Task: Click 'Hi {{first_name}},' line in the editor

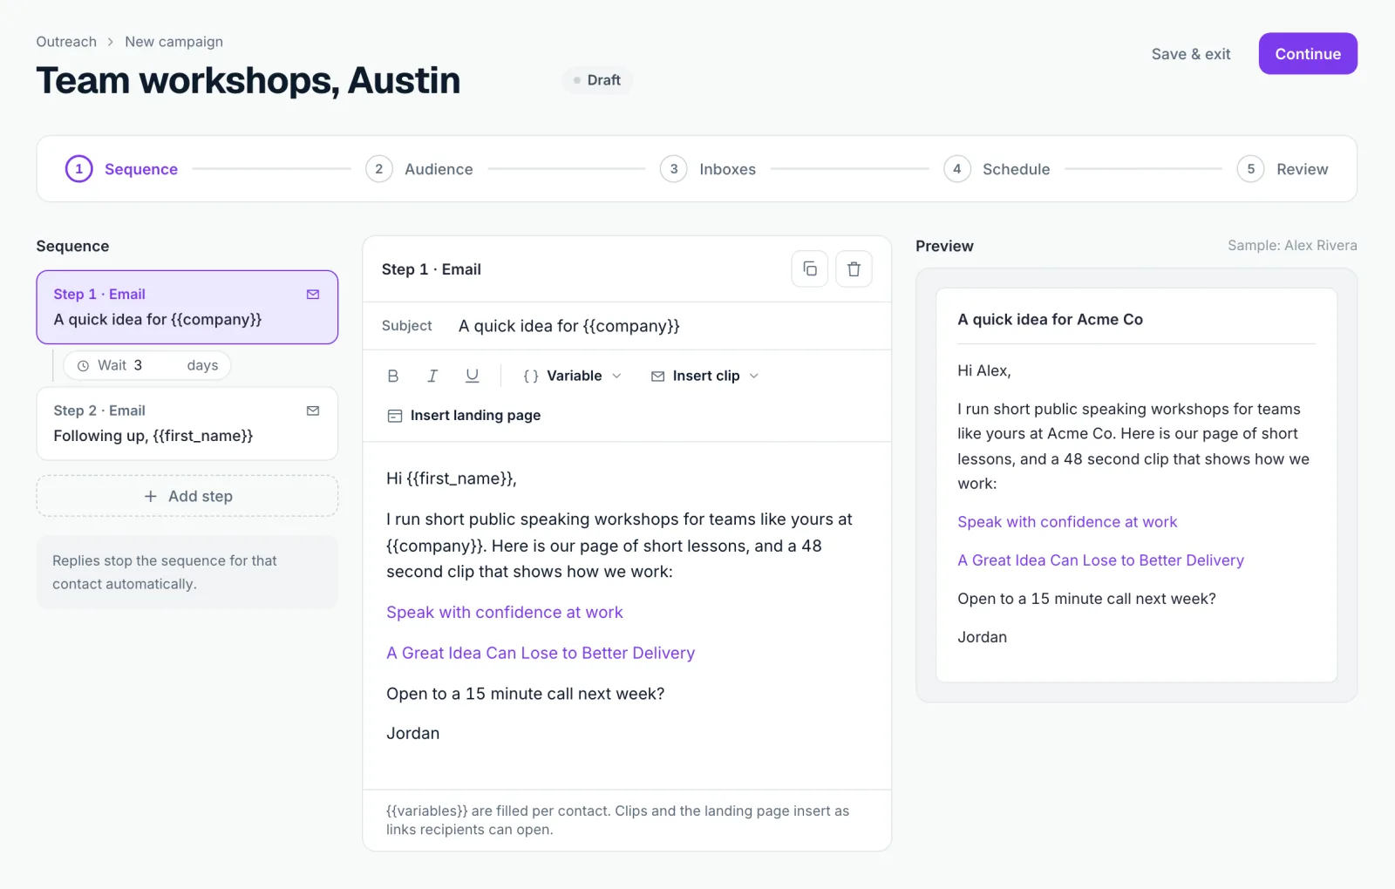Action: (x=452, y=478)
